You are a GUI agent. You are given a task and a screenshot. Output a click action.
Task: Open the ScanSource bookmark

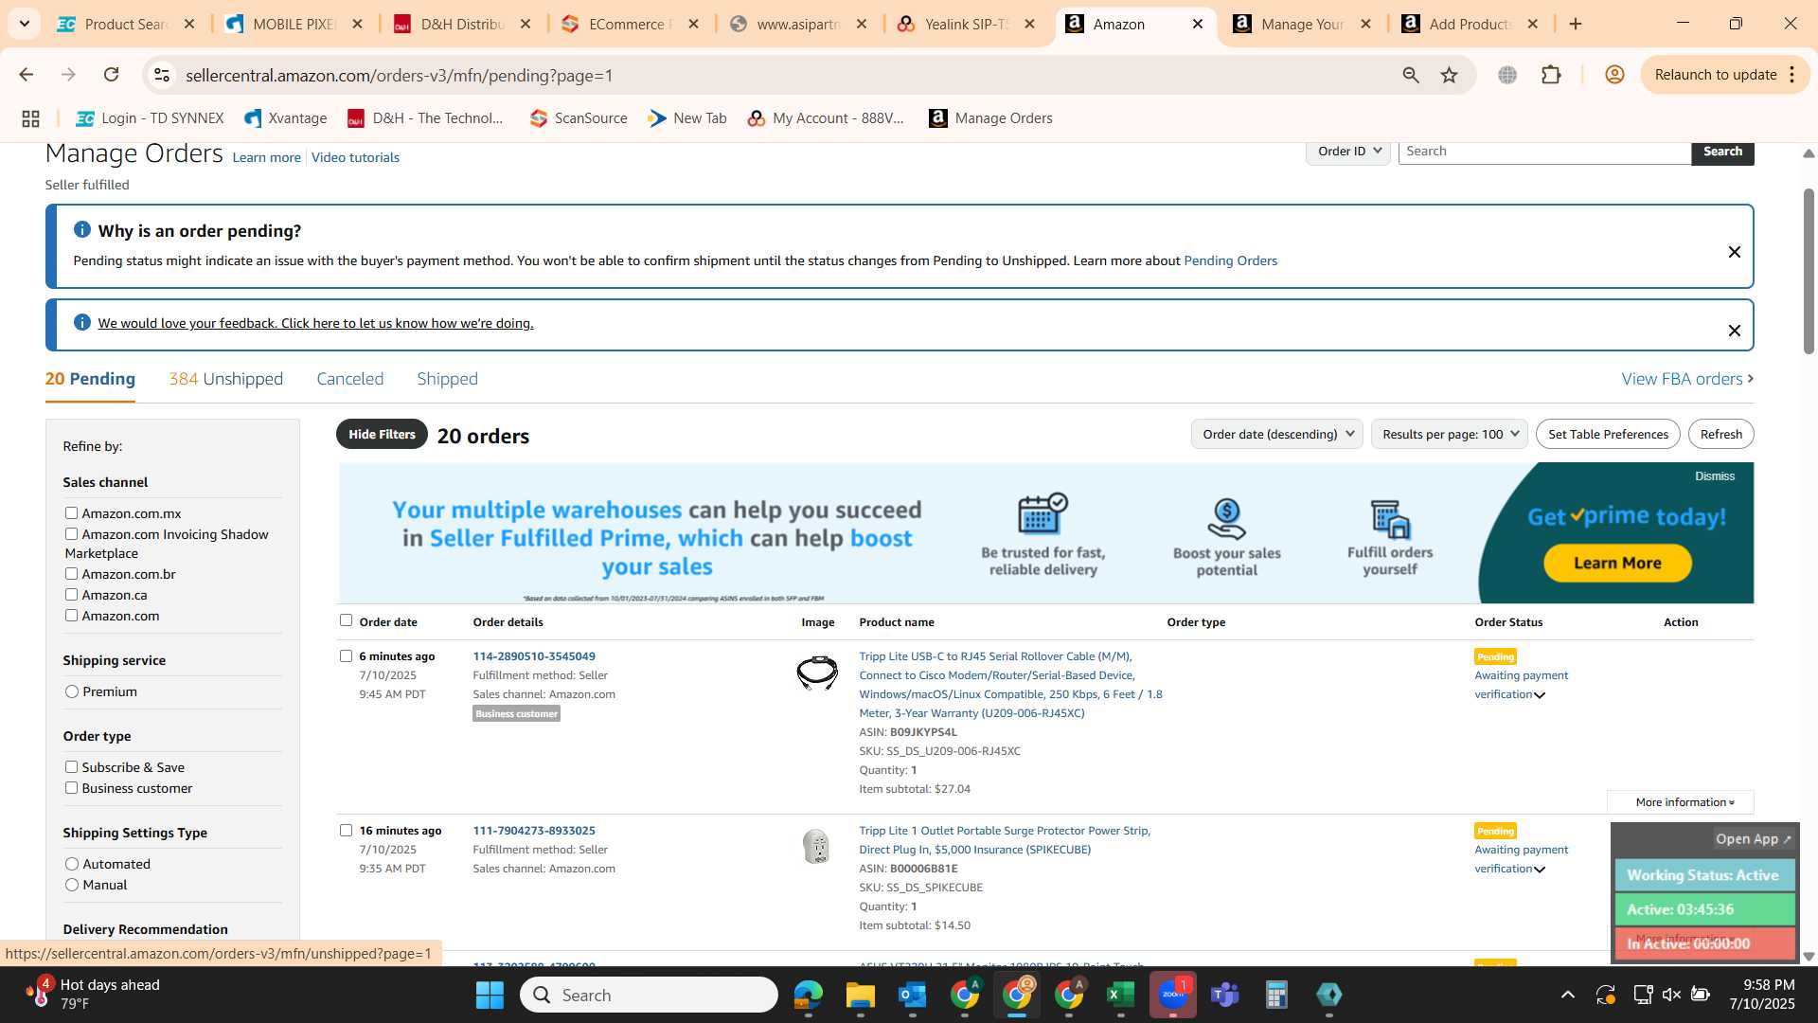(579, 118)
